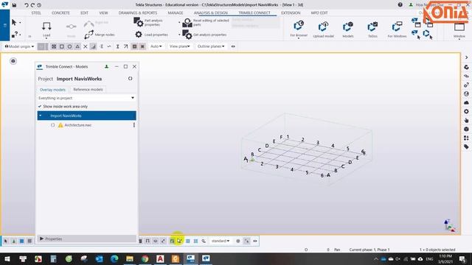Screen dimensions: 472x265
Task: Click the gear icon in the right side pane
Action: pyautogui.click(x=466, y=111)
